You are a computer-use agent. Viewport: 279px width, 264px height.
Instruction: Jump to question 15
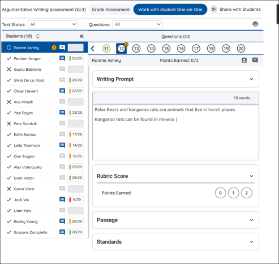click(166, 49)
